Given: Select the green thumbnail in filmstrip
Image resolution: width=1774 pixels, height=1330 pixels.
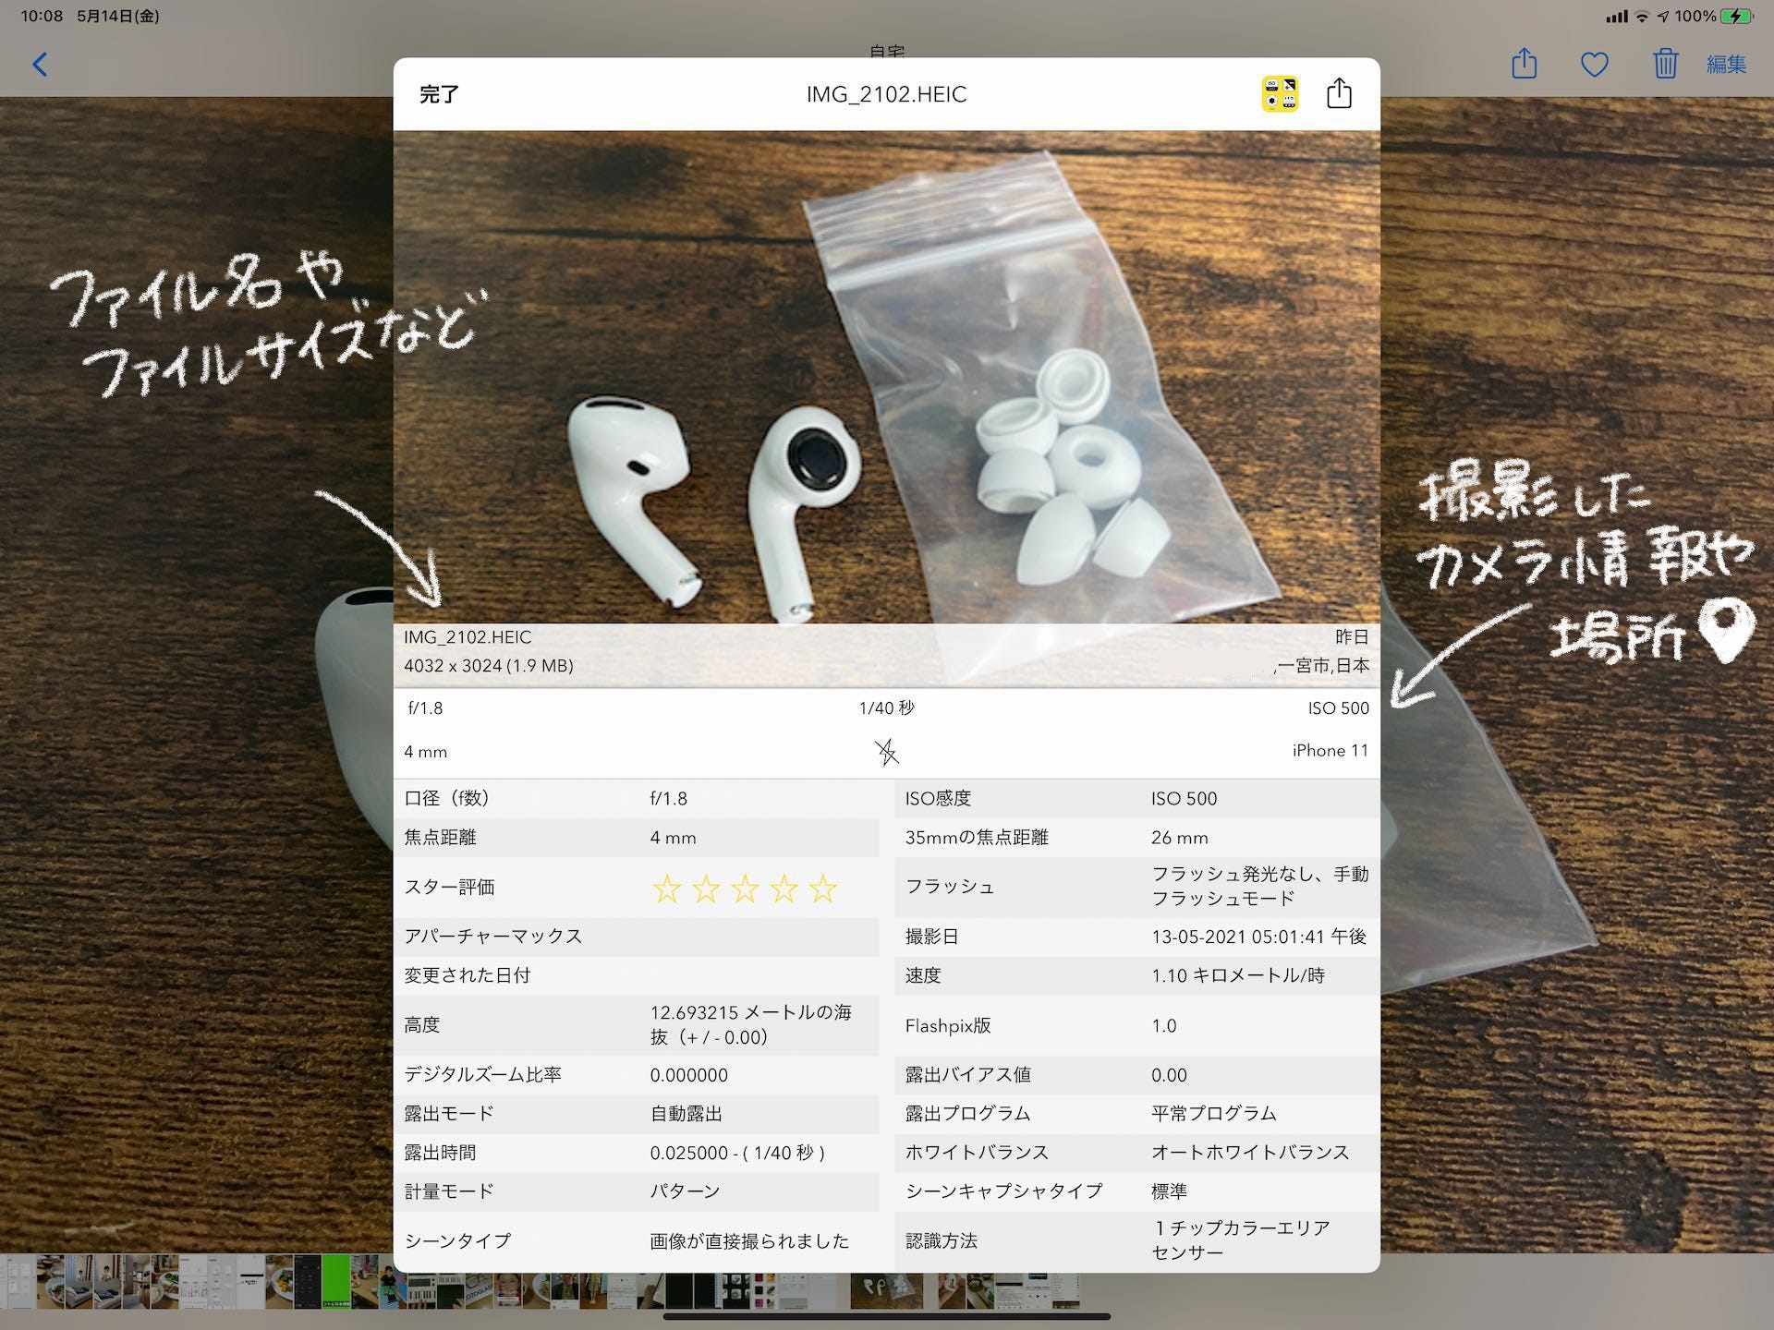Looking at the screenshot, I should 335,1281.
